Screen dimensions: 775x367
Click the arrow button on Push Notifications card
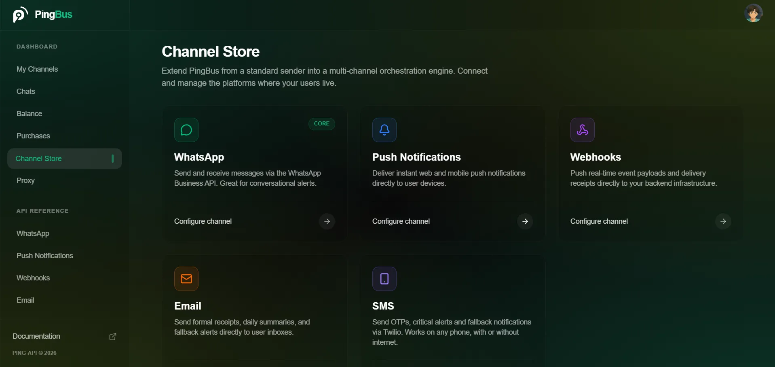tap(525, 221)
